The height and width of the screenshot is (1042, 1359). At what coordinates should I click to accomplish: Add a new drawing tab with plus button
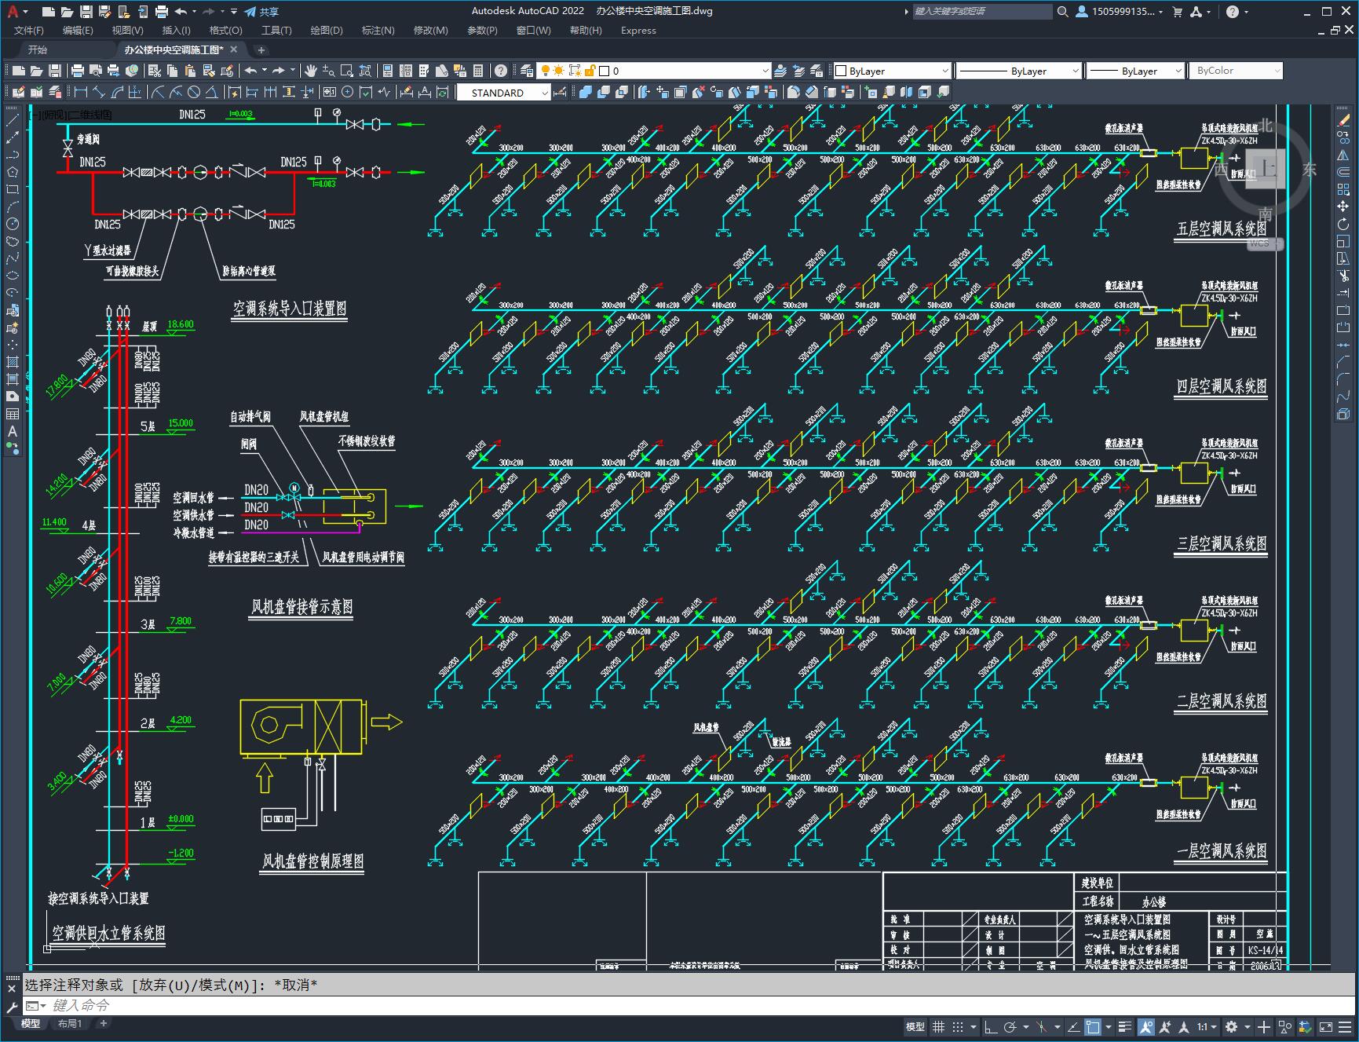click(261, 49)
